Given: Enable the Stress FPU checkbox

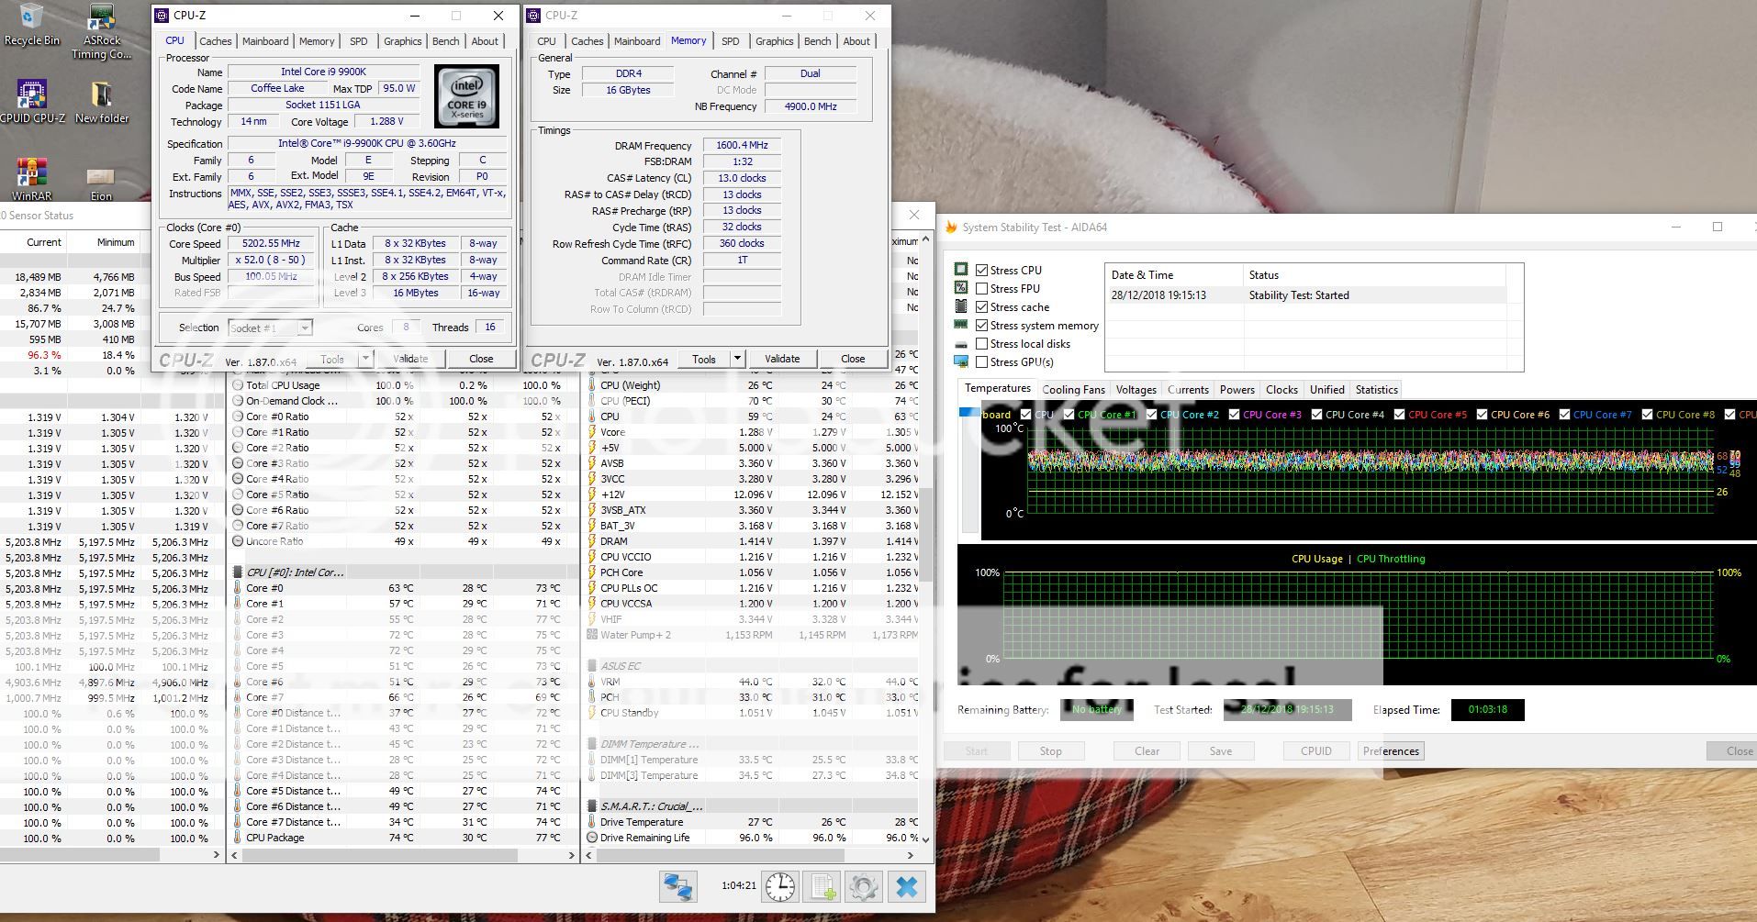Looking at the screenshot, I should [x=982, y=288].
